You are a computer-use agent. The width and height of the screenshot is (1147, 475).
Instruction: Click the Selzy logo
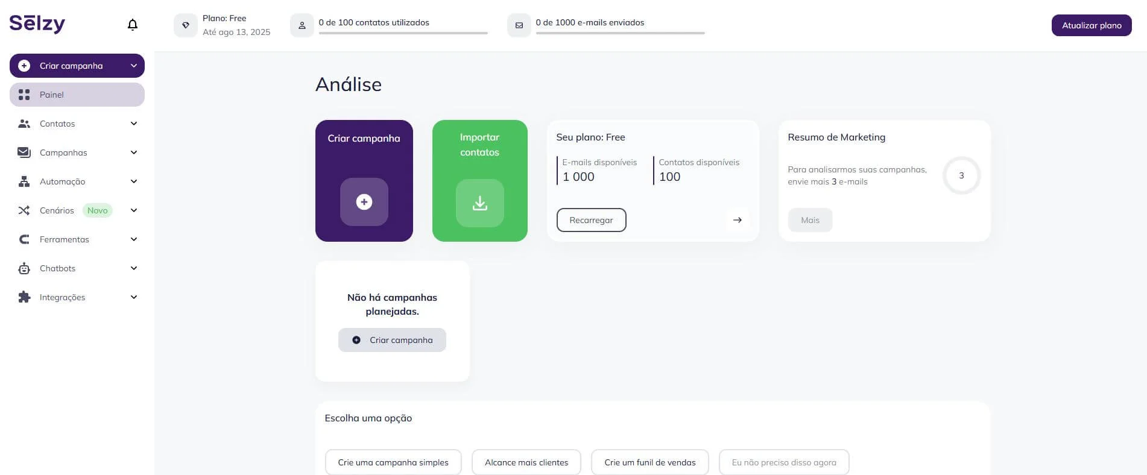coord(37,24)
